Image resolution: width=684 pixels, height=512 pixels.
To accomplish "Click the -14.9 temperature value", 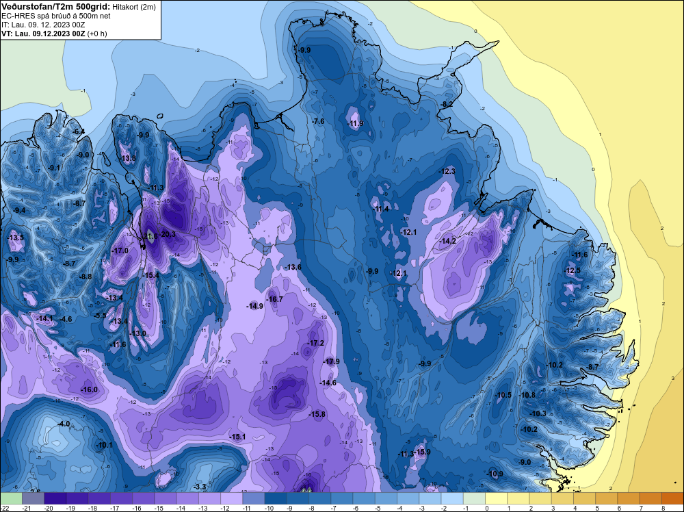I will point(254,306).
